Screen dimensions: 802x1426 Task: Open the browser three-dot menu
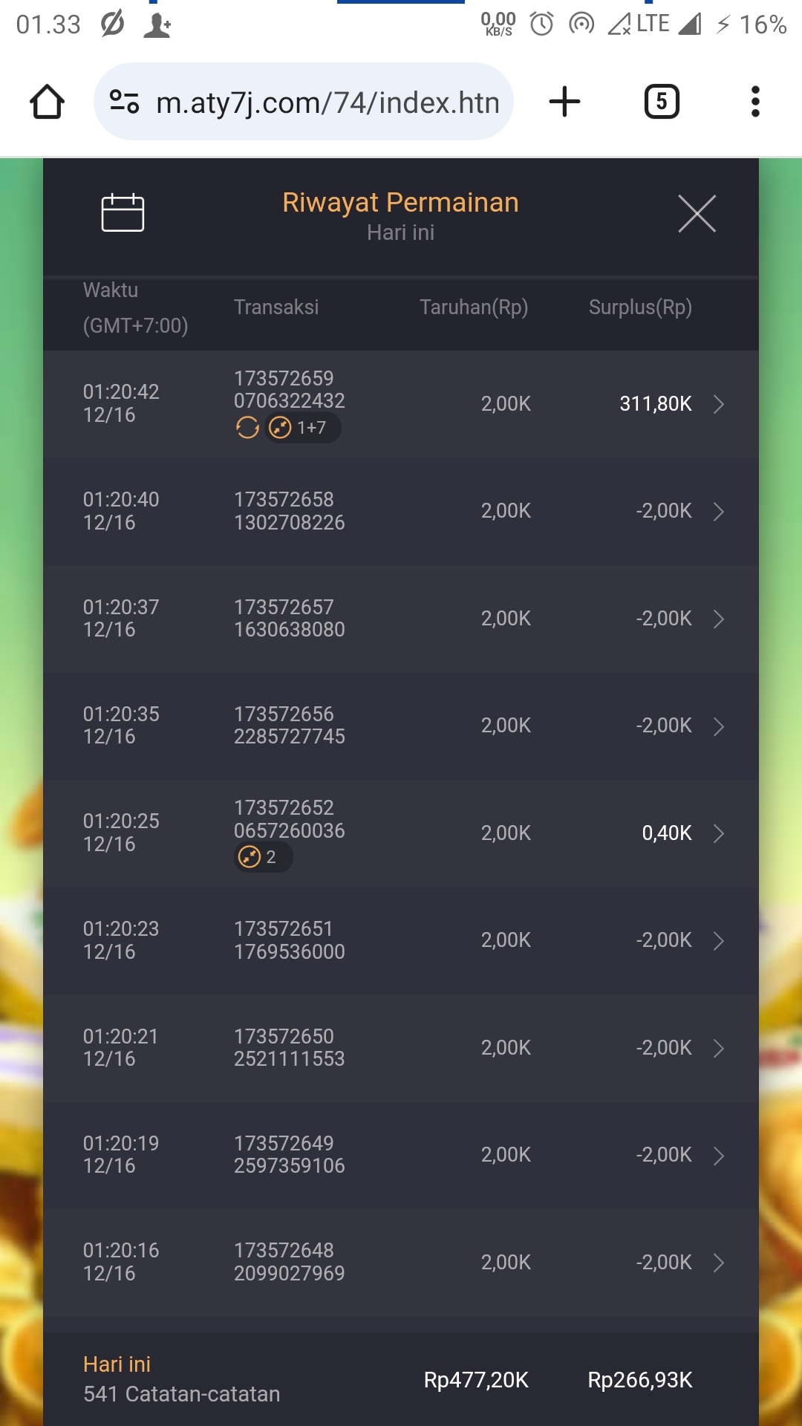[755, 102]
